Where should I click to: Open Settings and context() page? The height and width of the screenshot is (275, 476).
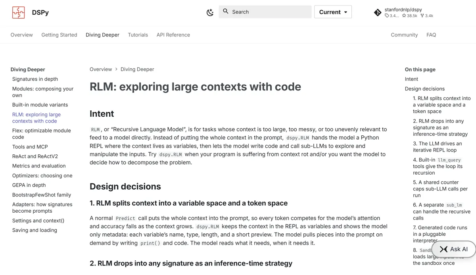[38, 221]
